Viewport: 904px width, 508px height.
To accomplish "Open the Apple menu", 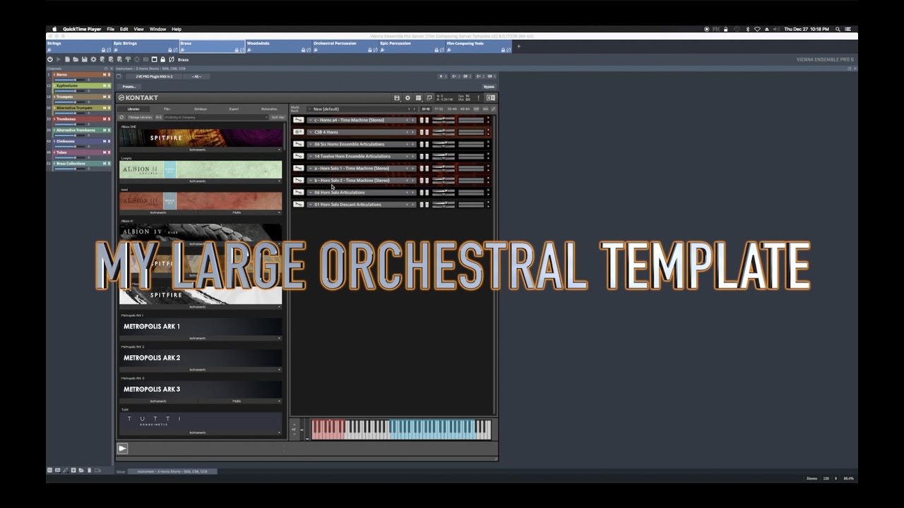I will pos(54,29).
